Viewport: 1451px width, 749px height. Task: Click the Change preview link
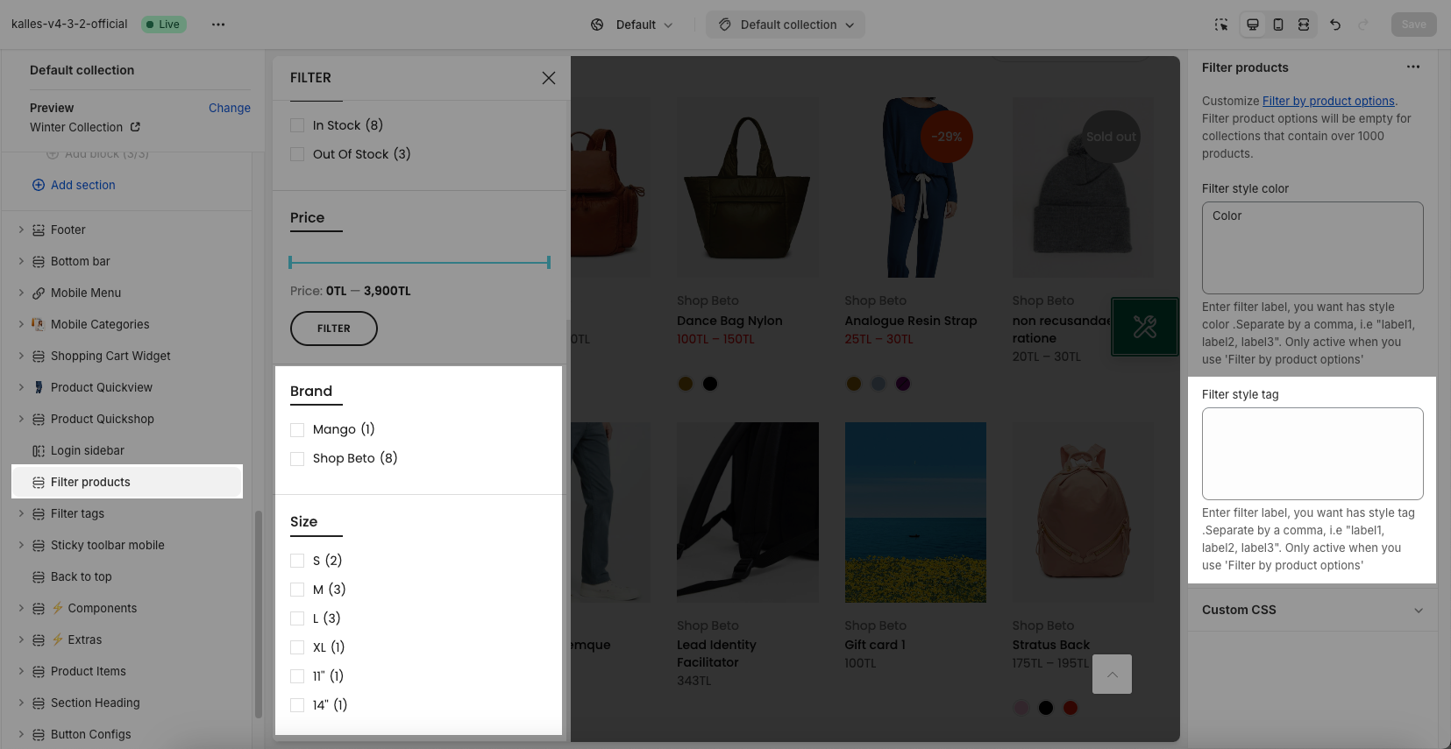coord(230,108)
